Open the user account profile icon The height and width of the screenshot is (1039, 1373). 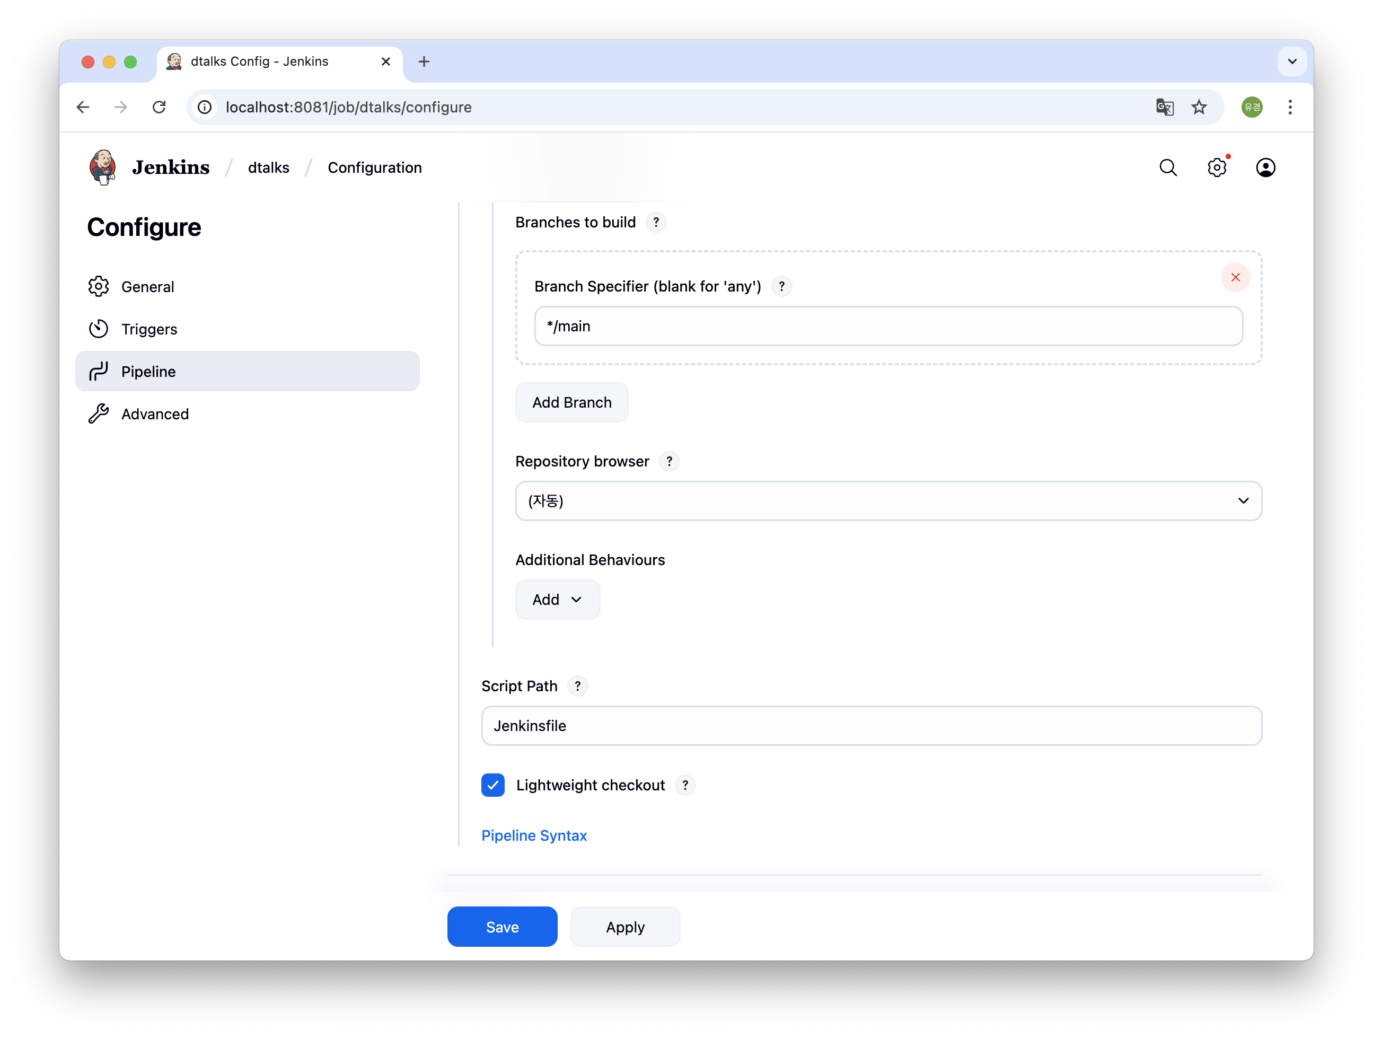pos(1265,168)
